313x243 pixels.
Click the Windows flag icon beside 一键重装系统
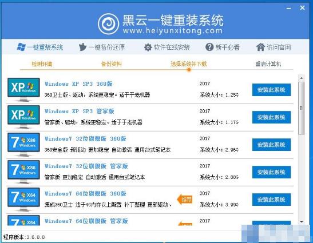click(x=21, y=47)
